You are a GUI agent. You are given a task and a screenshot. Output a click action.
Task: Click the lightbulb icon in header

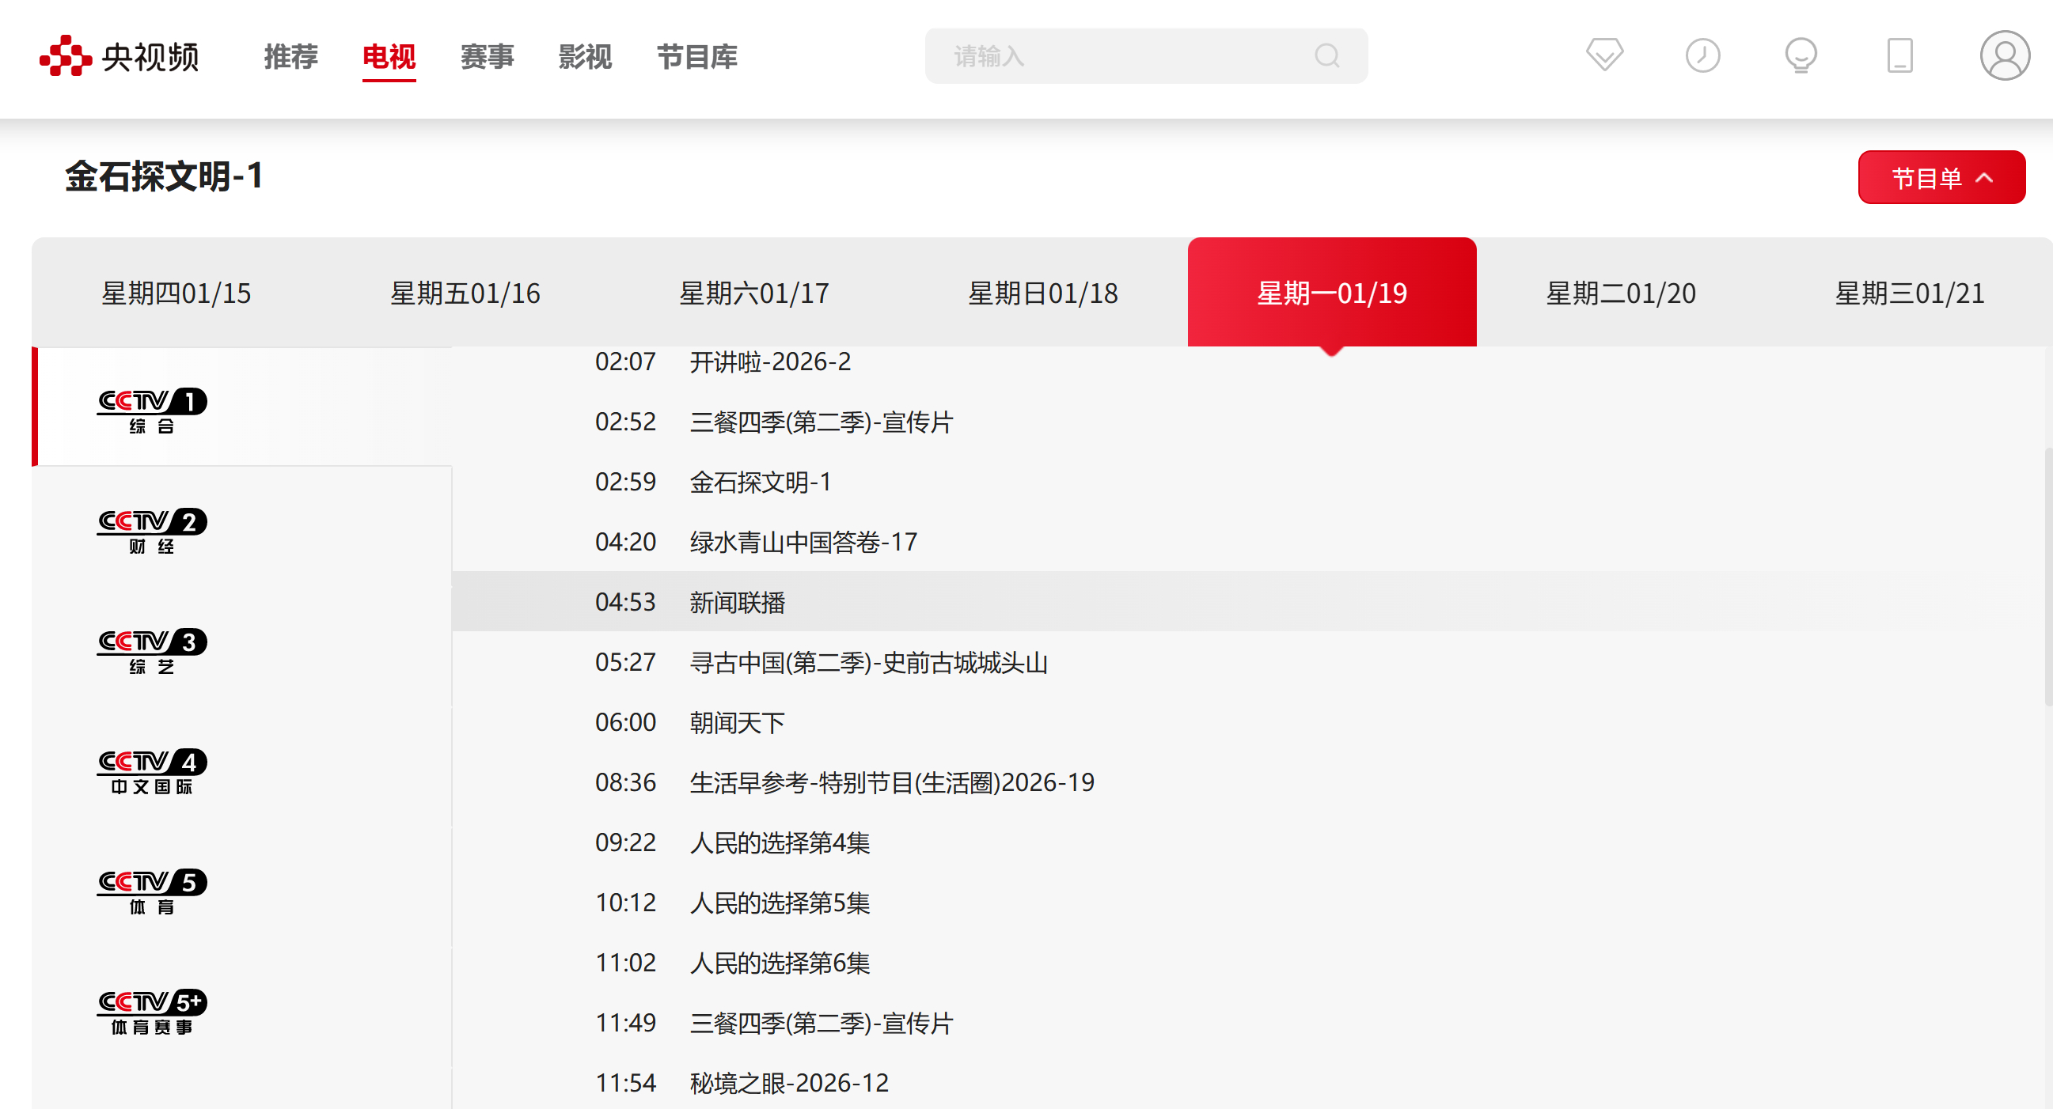pyautogui.click(x=1801, y=56)
